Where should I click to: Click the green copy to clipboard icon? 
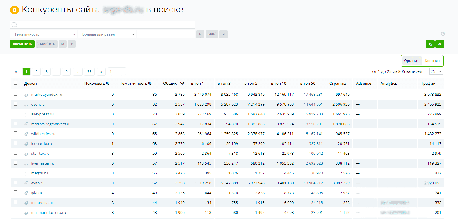pyautogui.click(x=430, y=44)
